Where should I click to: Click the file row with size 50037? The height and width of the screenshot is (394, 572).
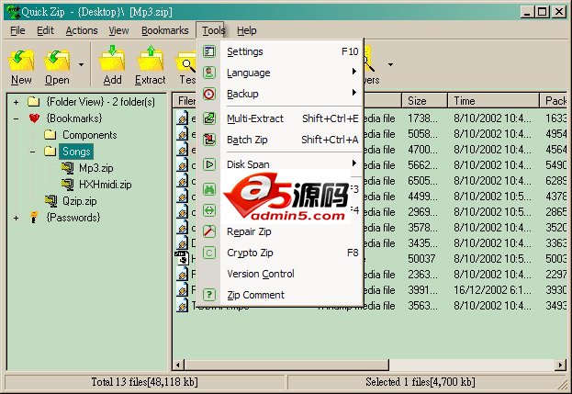tap(370, 259)
